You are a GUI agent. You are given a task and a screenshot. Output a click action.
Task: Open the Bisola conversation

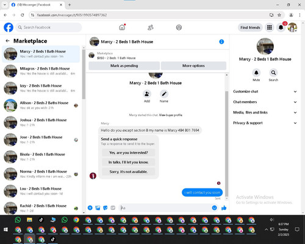(x=41, y=157)
